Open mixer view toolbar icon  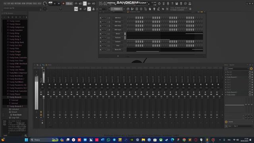pyautogui.click(x=141, y=9)
